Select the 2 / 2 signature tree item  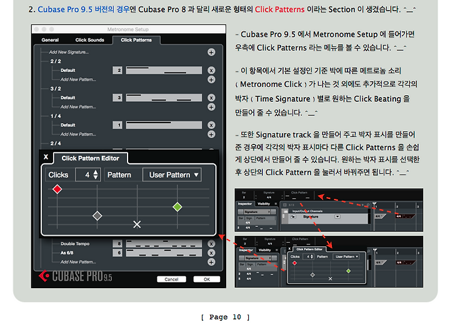coord(56,61)
